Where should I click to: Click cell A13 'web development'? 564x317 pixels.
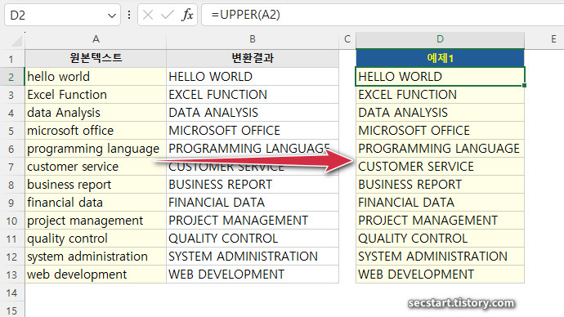96,275
